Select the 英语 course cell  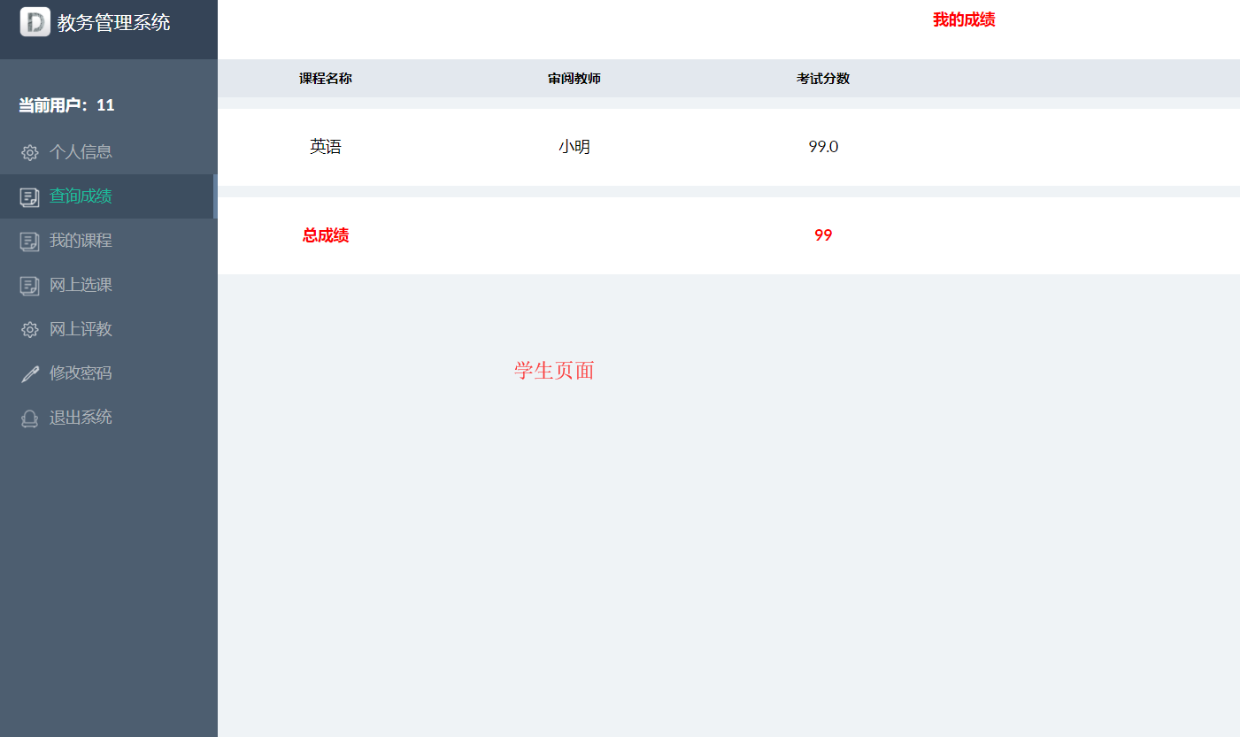(x=326, y=147)
